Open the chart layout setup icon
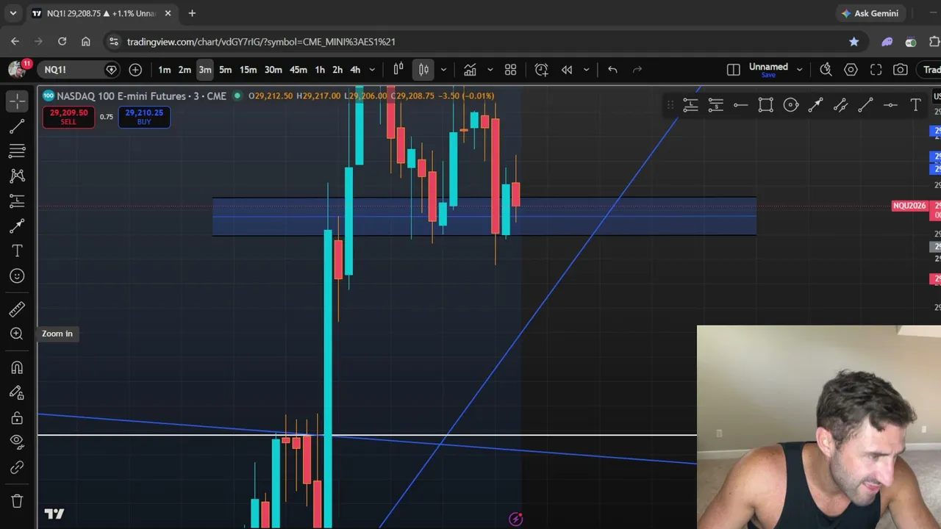The image size is (941, 529). [734, 70]
